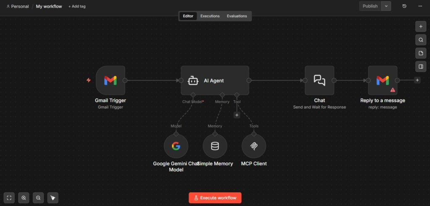
Task: Select the Google Gemini Chat Model node
Action: (176, 146)
